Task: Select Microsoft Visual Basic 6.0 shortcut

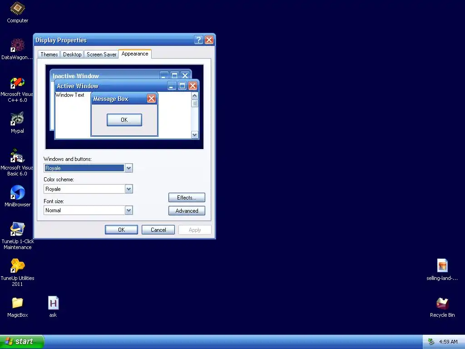Action: 17,163
